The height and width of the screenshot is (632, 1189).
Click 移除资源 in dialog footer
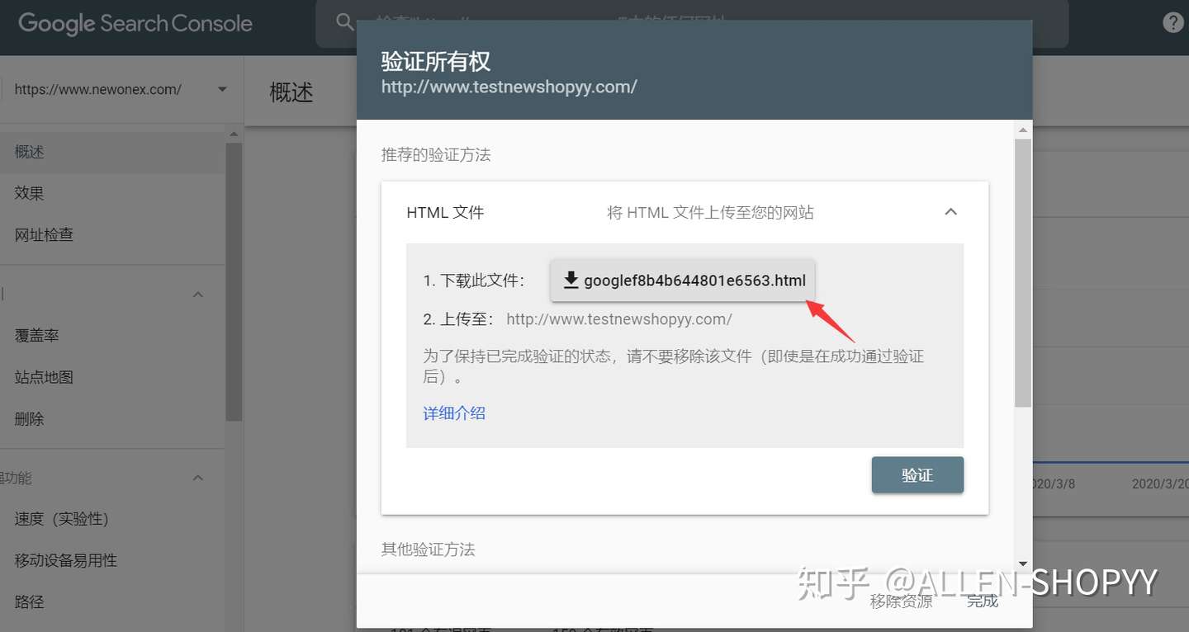pos(901,601)
